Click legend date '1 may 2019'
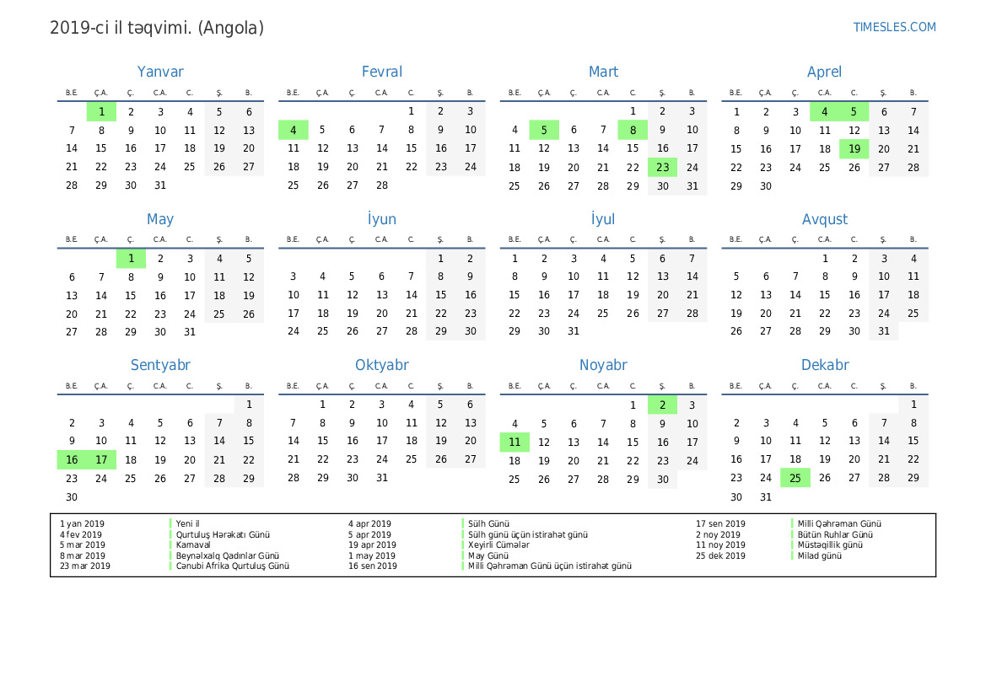Viewport: 986px width, 697px height. tap(372, 555)
